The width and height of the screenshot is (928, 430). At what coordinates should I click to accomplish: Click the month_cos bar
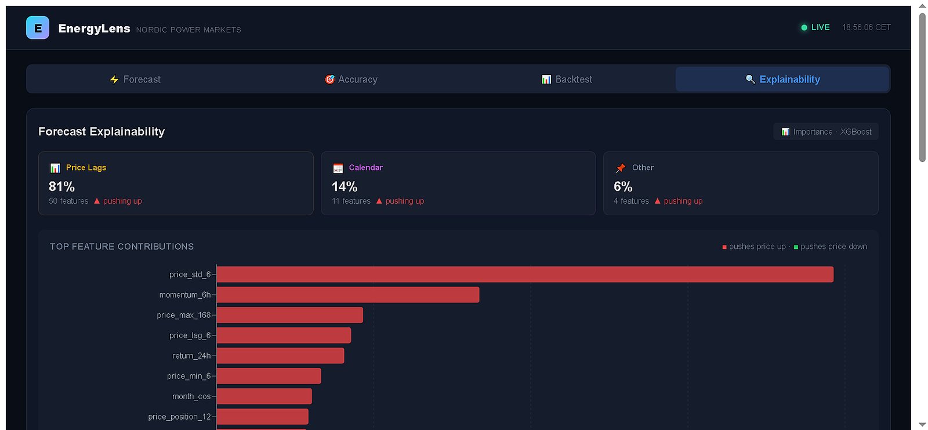pyautogui.click(x=264, y=396)
